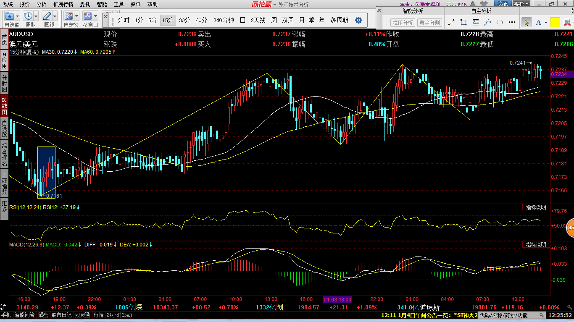Select the wave line drawing tool
The image size is (574, 322).
pos(488,23)
